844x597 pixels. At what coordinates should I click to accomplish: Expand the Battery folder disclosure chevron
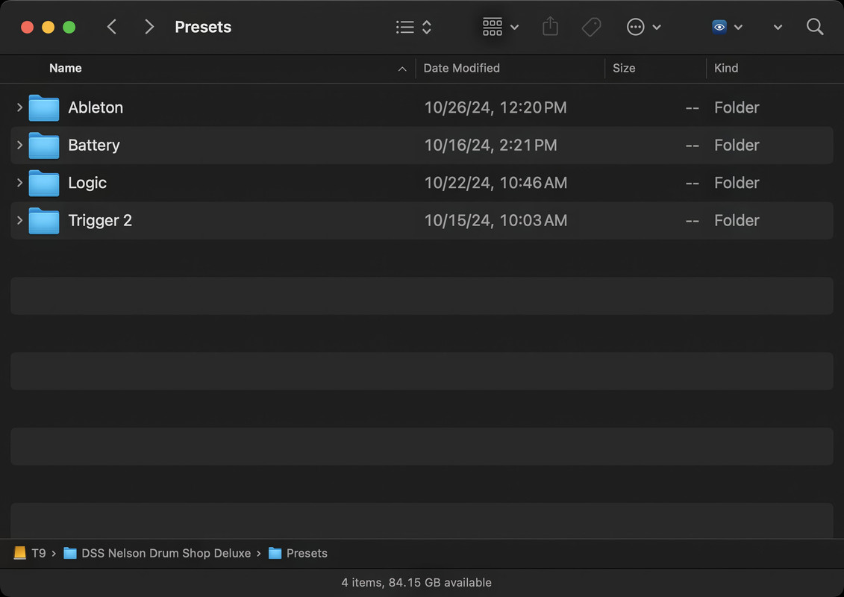(x=19, y=145)
